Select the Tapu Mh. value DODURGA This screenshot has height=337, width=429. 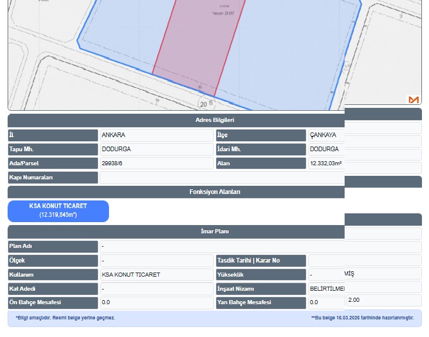[157, 149]
